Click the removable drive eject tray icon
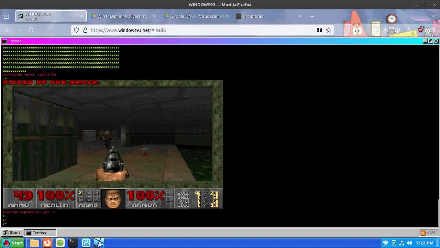This screenshot has width=440, height=248. (394, 243)
